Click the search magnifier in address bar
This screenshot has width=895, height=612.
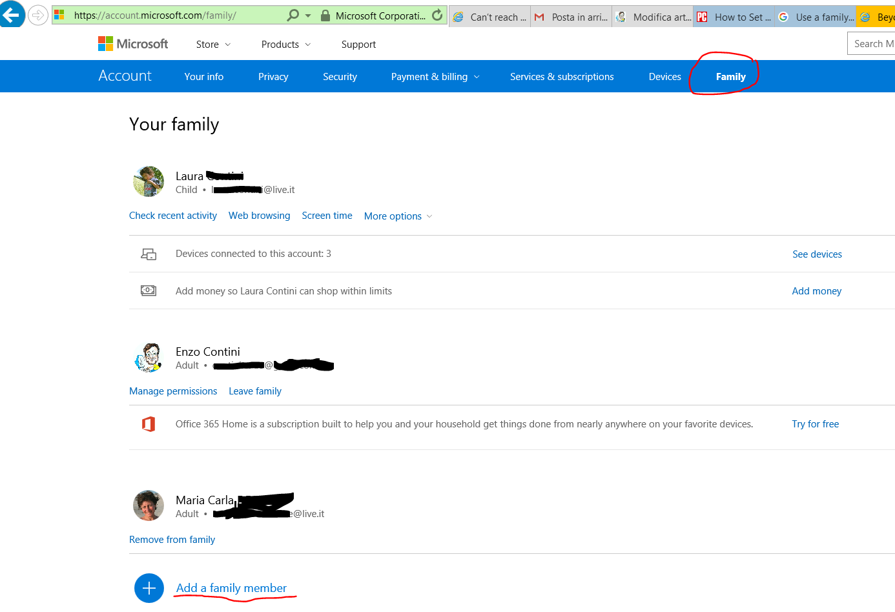coord(293,15)
